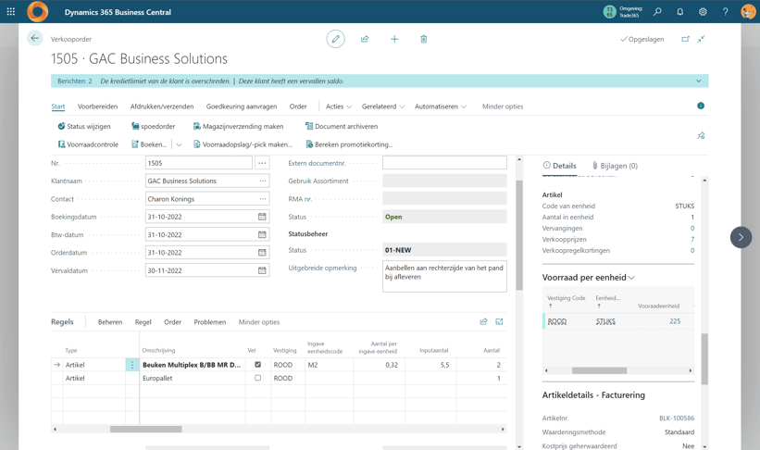Open ROOD vestiging link in factbox

(x=557, y=321)
